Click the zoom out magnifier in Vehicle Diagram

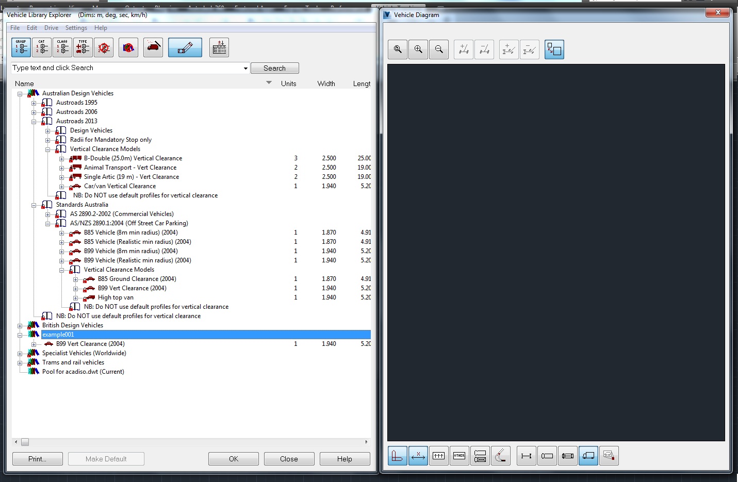point(439,49)
